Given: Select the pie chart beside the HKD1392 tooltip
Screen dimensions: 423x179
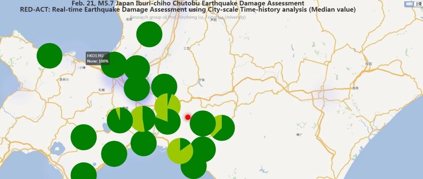Looking at the screenshot, I should pyautogui.click(x=114, y=65).
